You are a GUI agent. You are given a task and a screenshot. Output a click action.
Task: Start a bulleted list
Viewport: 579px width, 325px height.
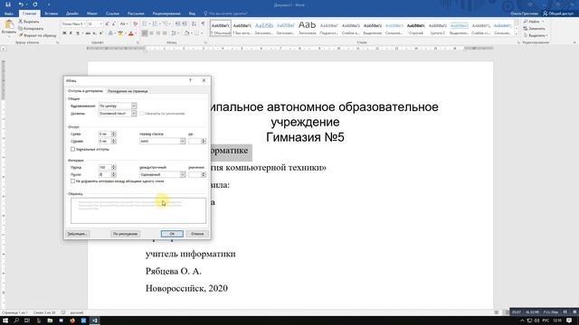click(x=145, y=24)
